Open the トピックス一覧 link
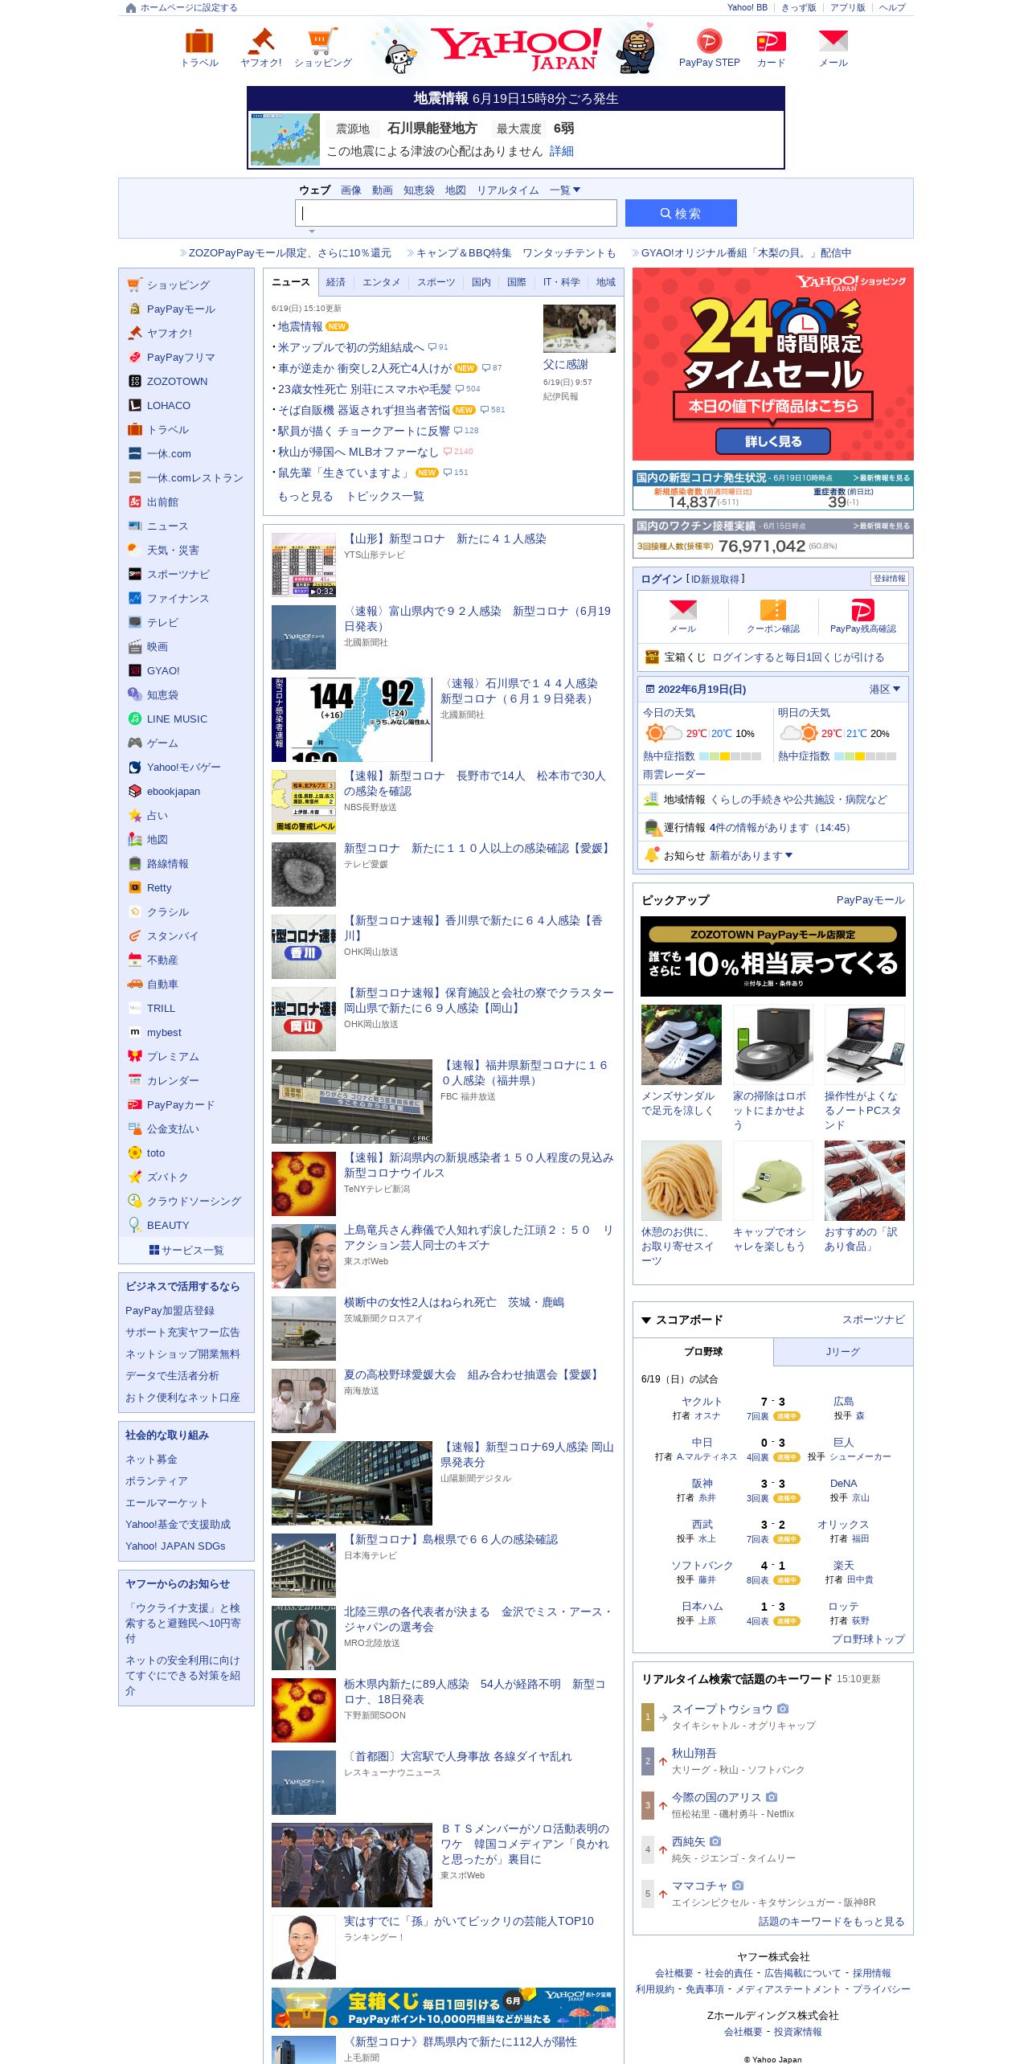 click(385, 497)
